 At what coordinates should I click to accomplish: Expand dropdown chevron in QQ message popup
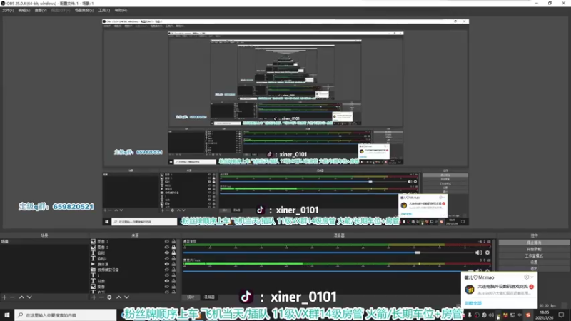(532, 277)
